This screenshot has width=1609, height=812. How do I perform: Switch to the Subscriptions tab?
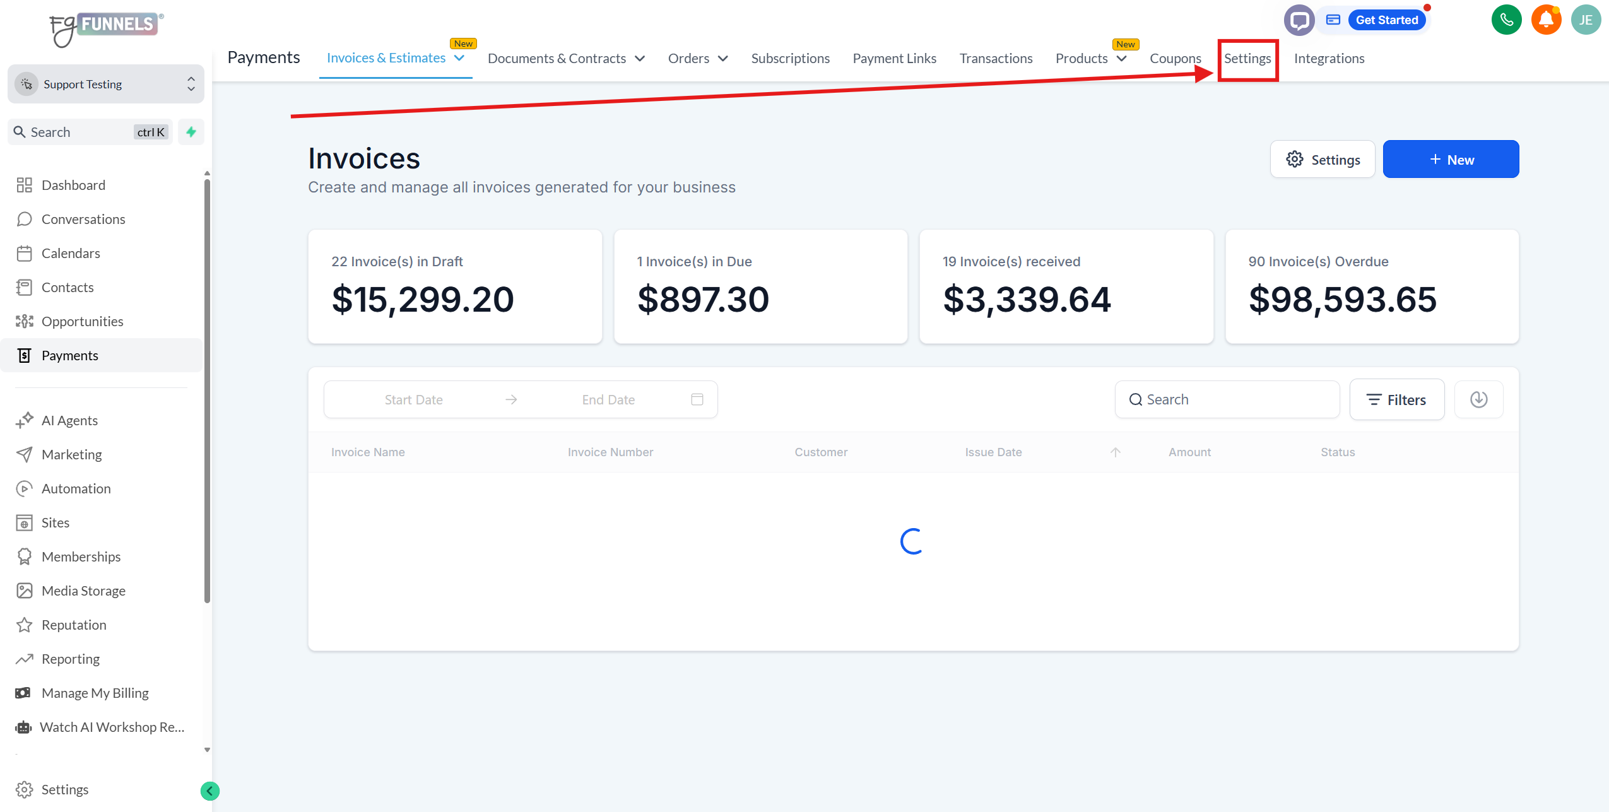click(790, 58)
